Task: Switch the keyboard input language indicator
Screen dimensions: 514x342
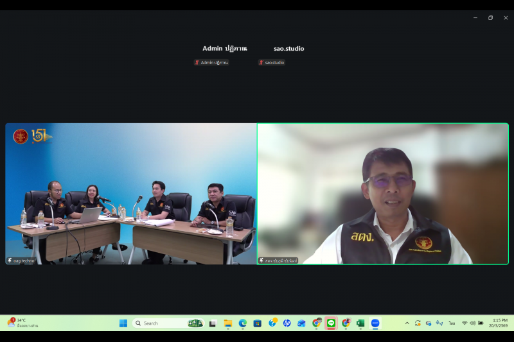Action: click(x=452, y=323)
